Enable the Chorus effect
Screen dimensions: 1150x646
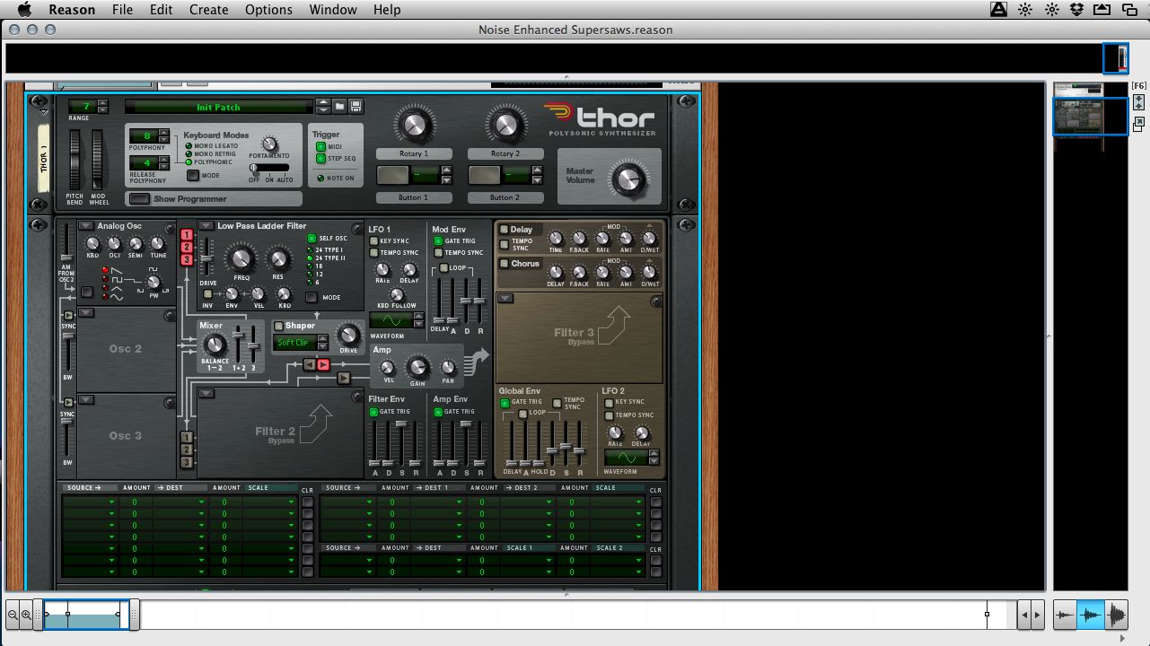coord(504,264)
